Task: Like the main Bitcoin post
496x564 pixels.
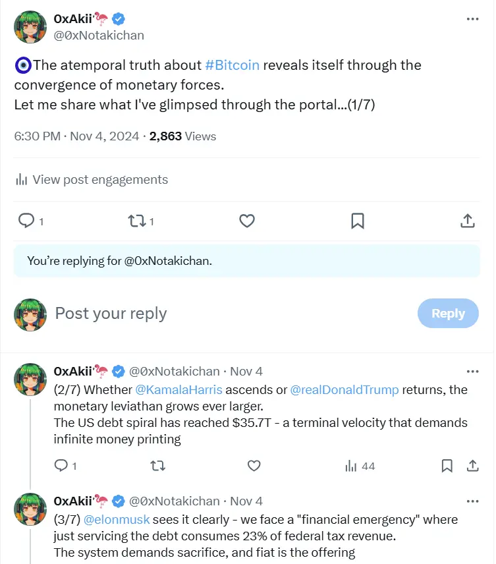Action: coord(247,221)
